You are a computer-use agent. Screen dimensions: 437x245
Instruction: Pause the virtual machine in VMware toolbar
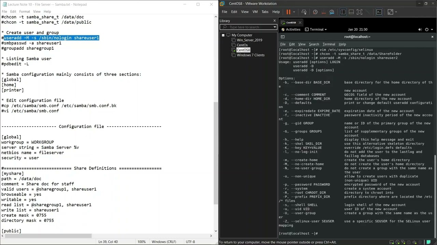click(x=288, y=12)
